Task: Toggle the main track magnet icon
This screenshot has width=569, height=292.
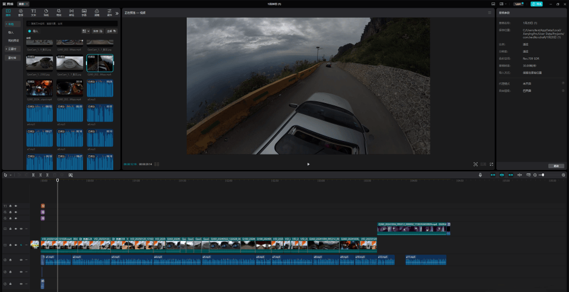Action: pos(493,175)
